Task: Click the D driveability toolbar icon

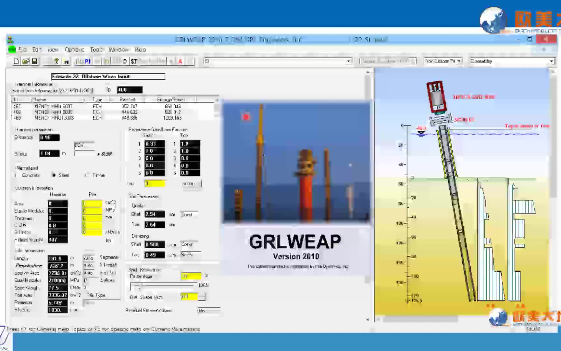Action: point(124,61)
